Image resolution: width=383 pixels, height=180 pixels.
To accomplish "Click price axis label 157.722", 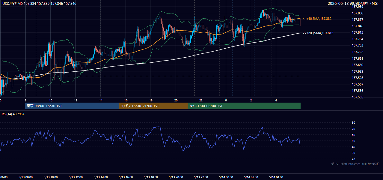I will point(358,52).
